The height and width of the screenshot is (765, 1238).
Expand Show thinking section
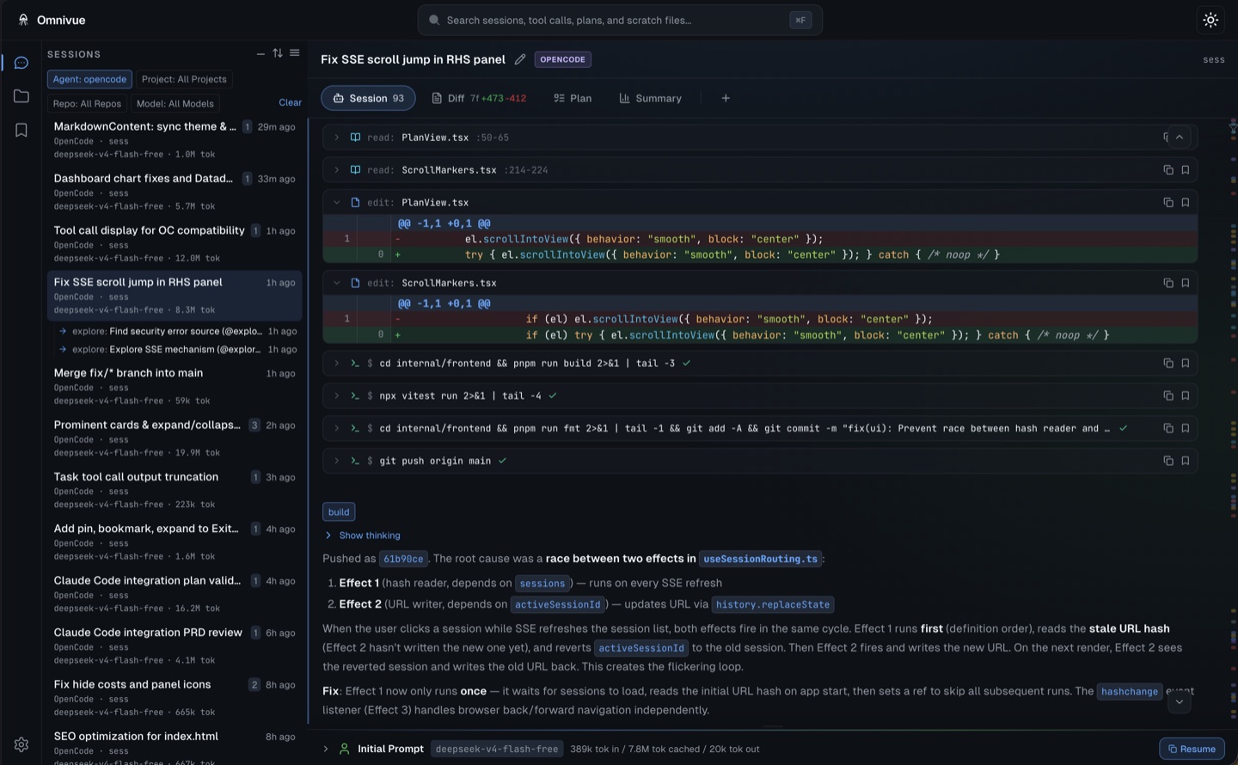pyautogui.click(x=362, y=535)
